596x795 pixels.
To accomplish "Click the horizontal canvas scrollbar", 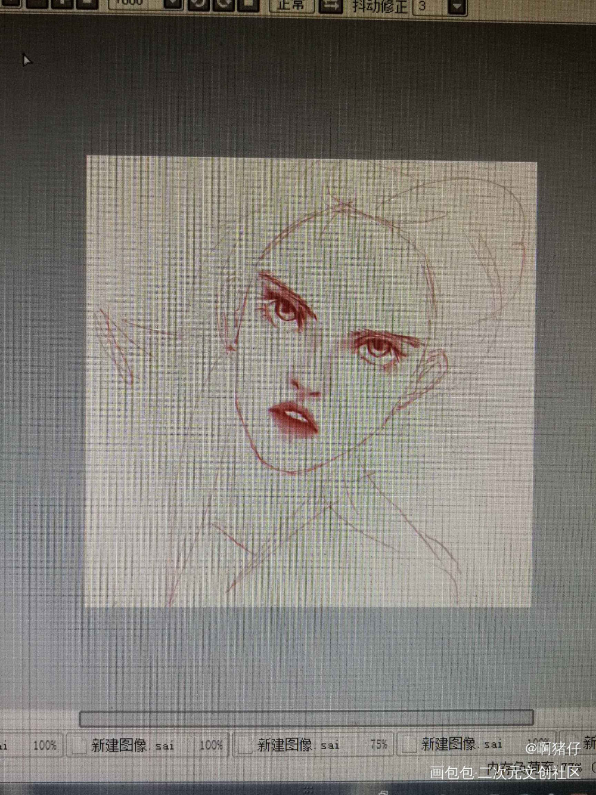I will (x=306, y=718).
